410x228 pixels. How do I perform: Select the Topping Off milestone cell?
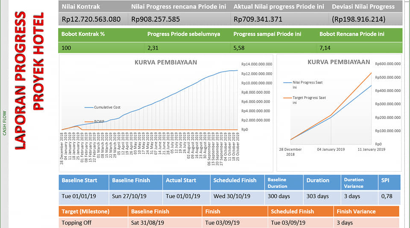[x=77, y=223]
